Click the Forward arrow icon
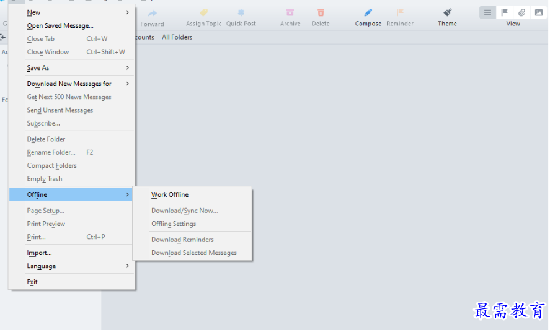 click(153, 14)
